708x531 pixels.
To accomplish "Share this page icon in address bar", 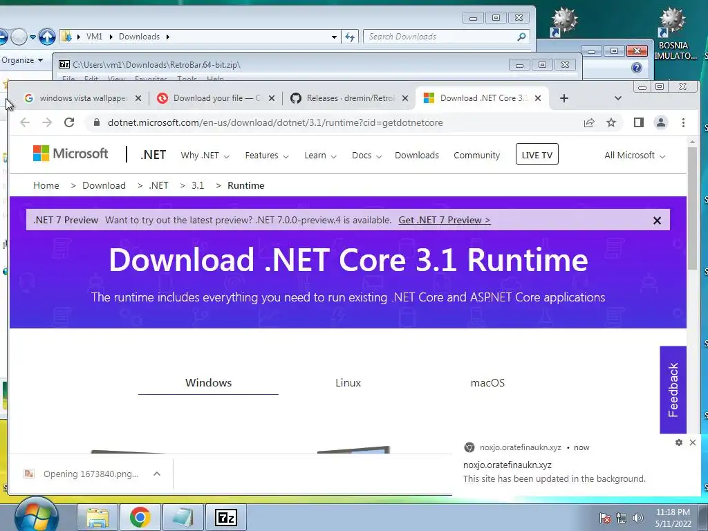I will 589,122.
